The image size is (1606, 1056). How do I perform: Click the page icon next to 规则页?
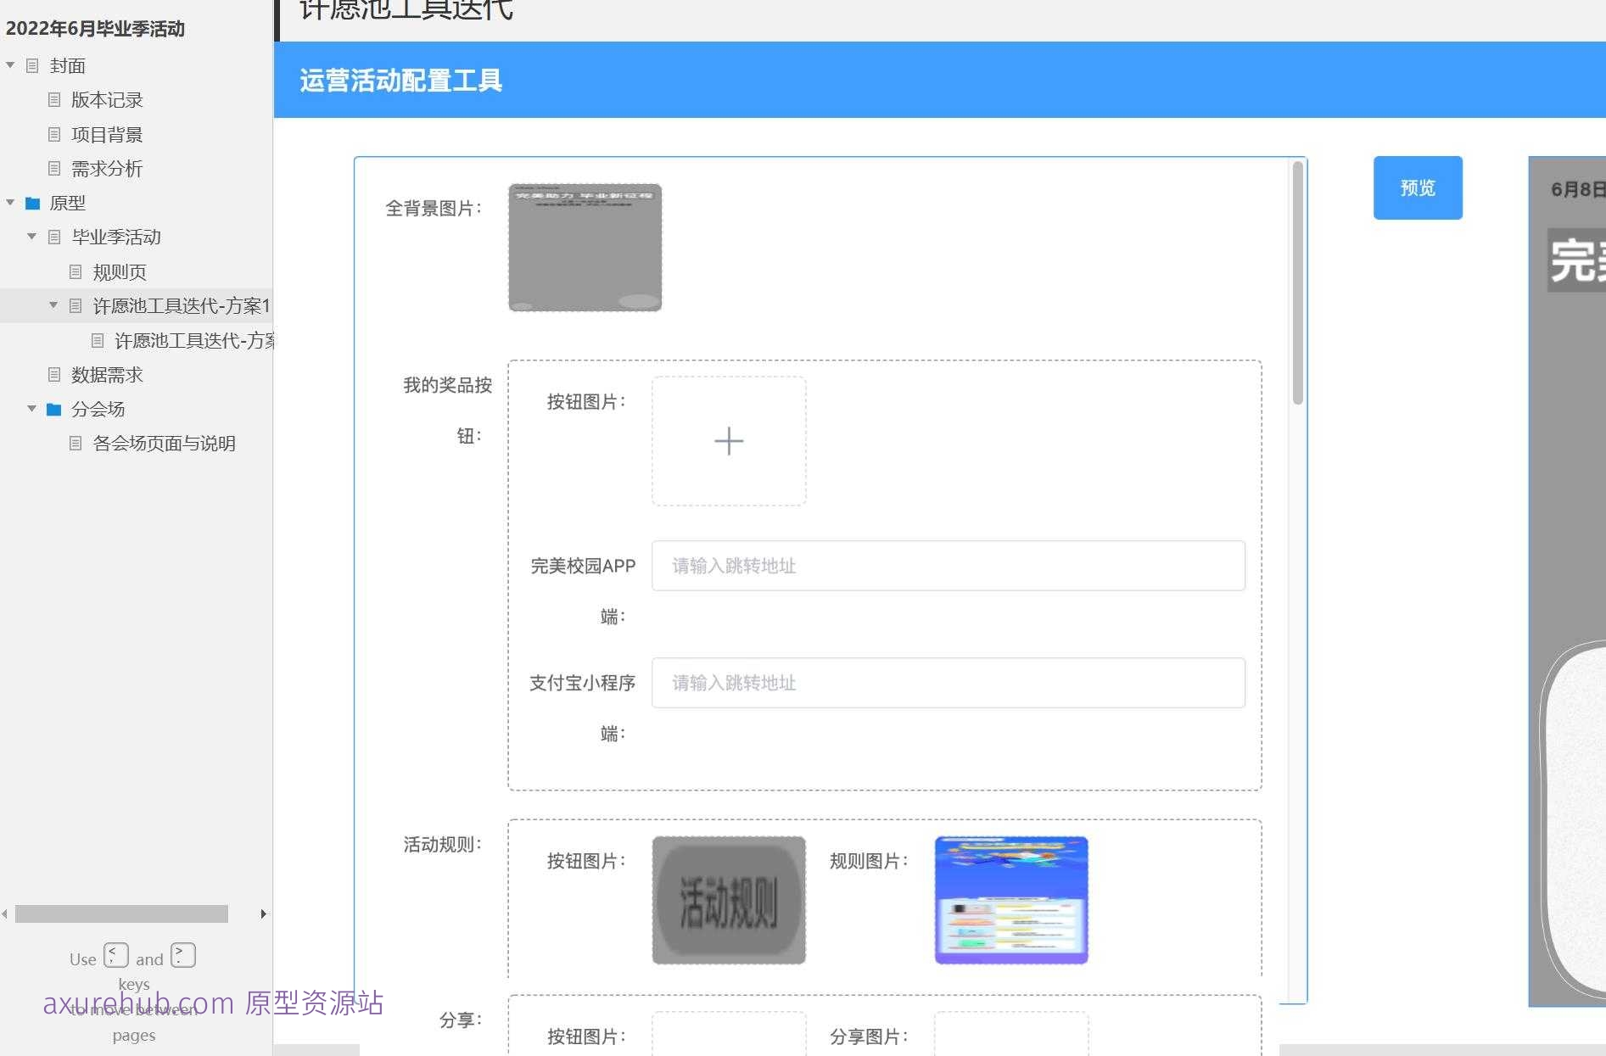click(75, 271)
